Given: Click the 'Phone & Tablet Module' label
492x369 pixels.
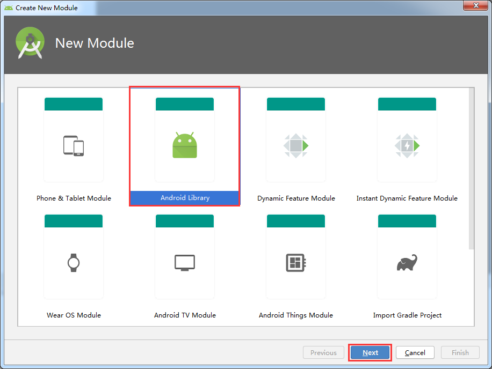Looking at the screenshot, I should [x=74, y=198].
